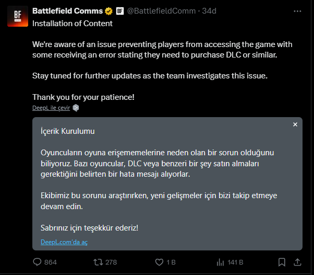
Task: Click the gold verified badge
Action: coord(108,10)
